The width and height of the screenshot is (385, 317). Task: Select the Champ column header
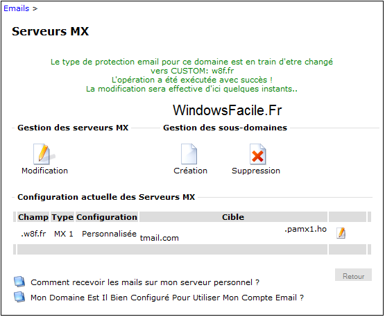[x=33, y=217]
